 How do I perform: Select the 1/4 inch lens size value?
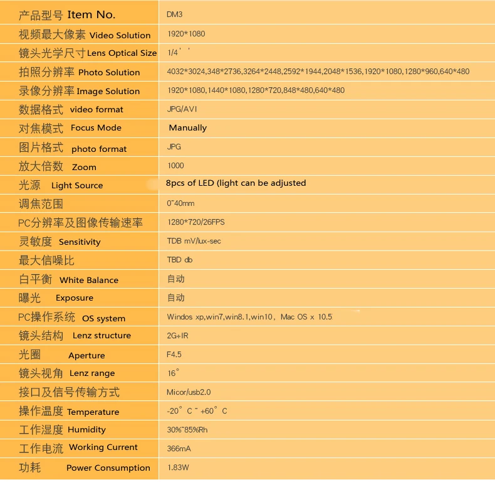click(x=179, y=52)
